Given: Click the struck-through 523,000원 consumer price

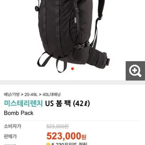Looking at the screenshot, I should tap(58, 126).
